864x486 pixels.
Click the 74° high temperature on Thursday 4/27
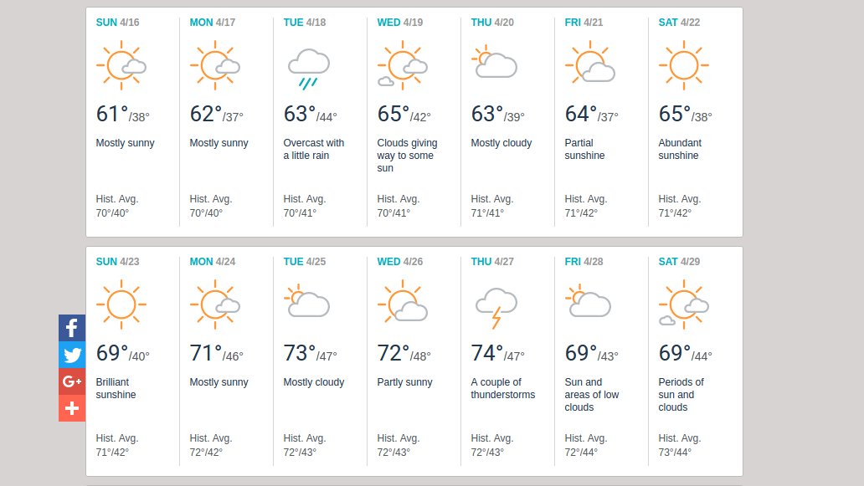point(487,354)
